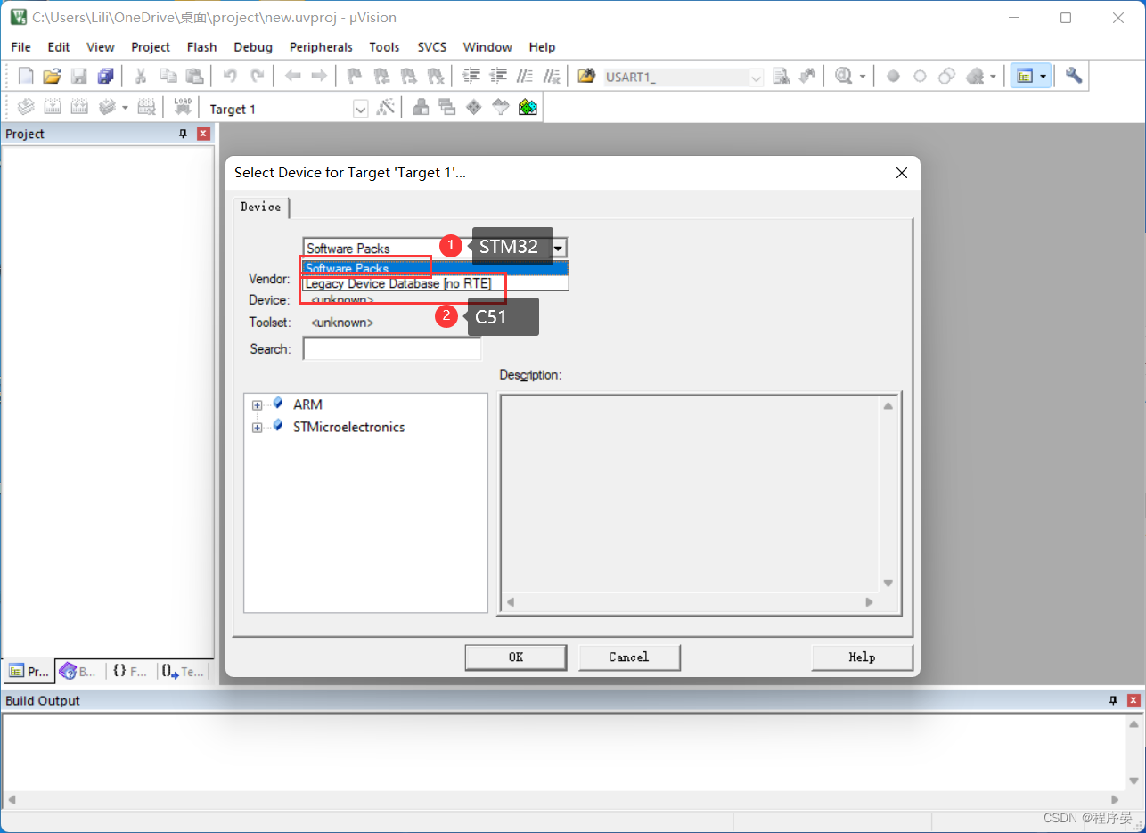Open Configuration with the wrench icon
The width and height of the screenshot is (1146, 833).
click(x=1074, y=77)
